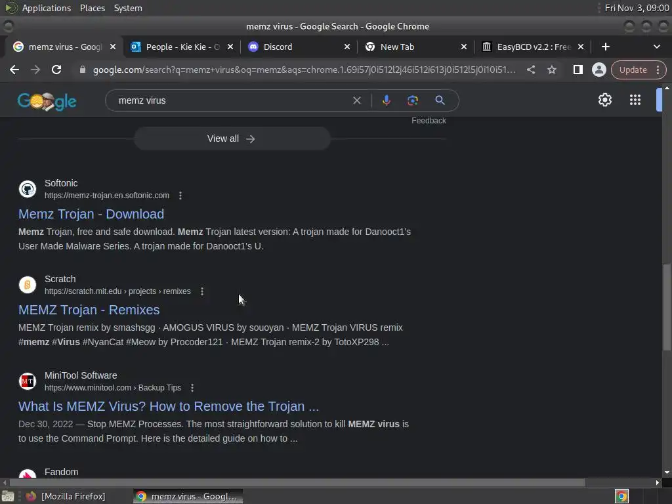Screen dimensions: 672x504
Task: Close the memz virus tab
Action: tap(113, 47)
